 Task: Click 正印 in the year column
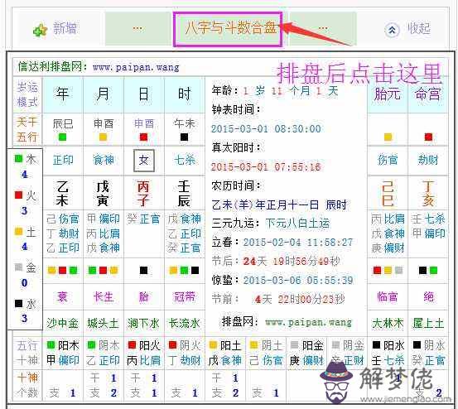pos(63,161)
